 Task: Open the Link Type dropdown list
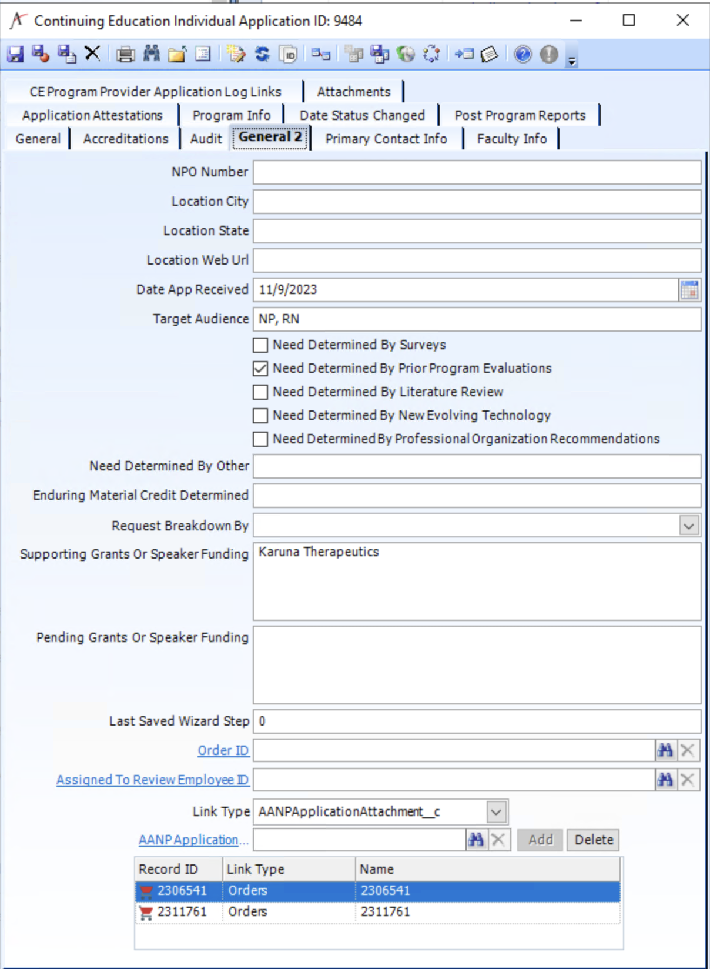pos(496,812)
